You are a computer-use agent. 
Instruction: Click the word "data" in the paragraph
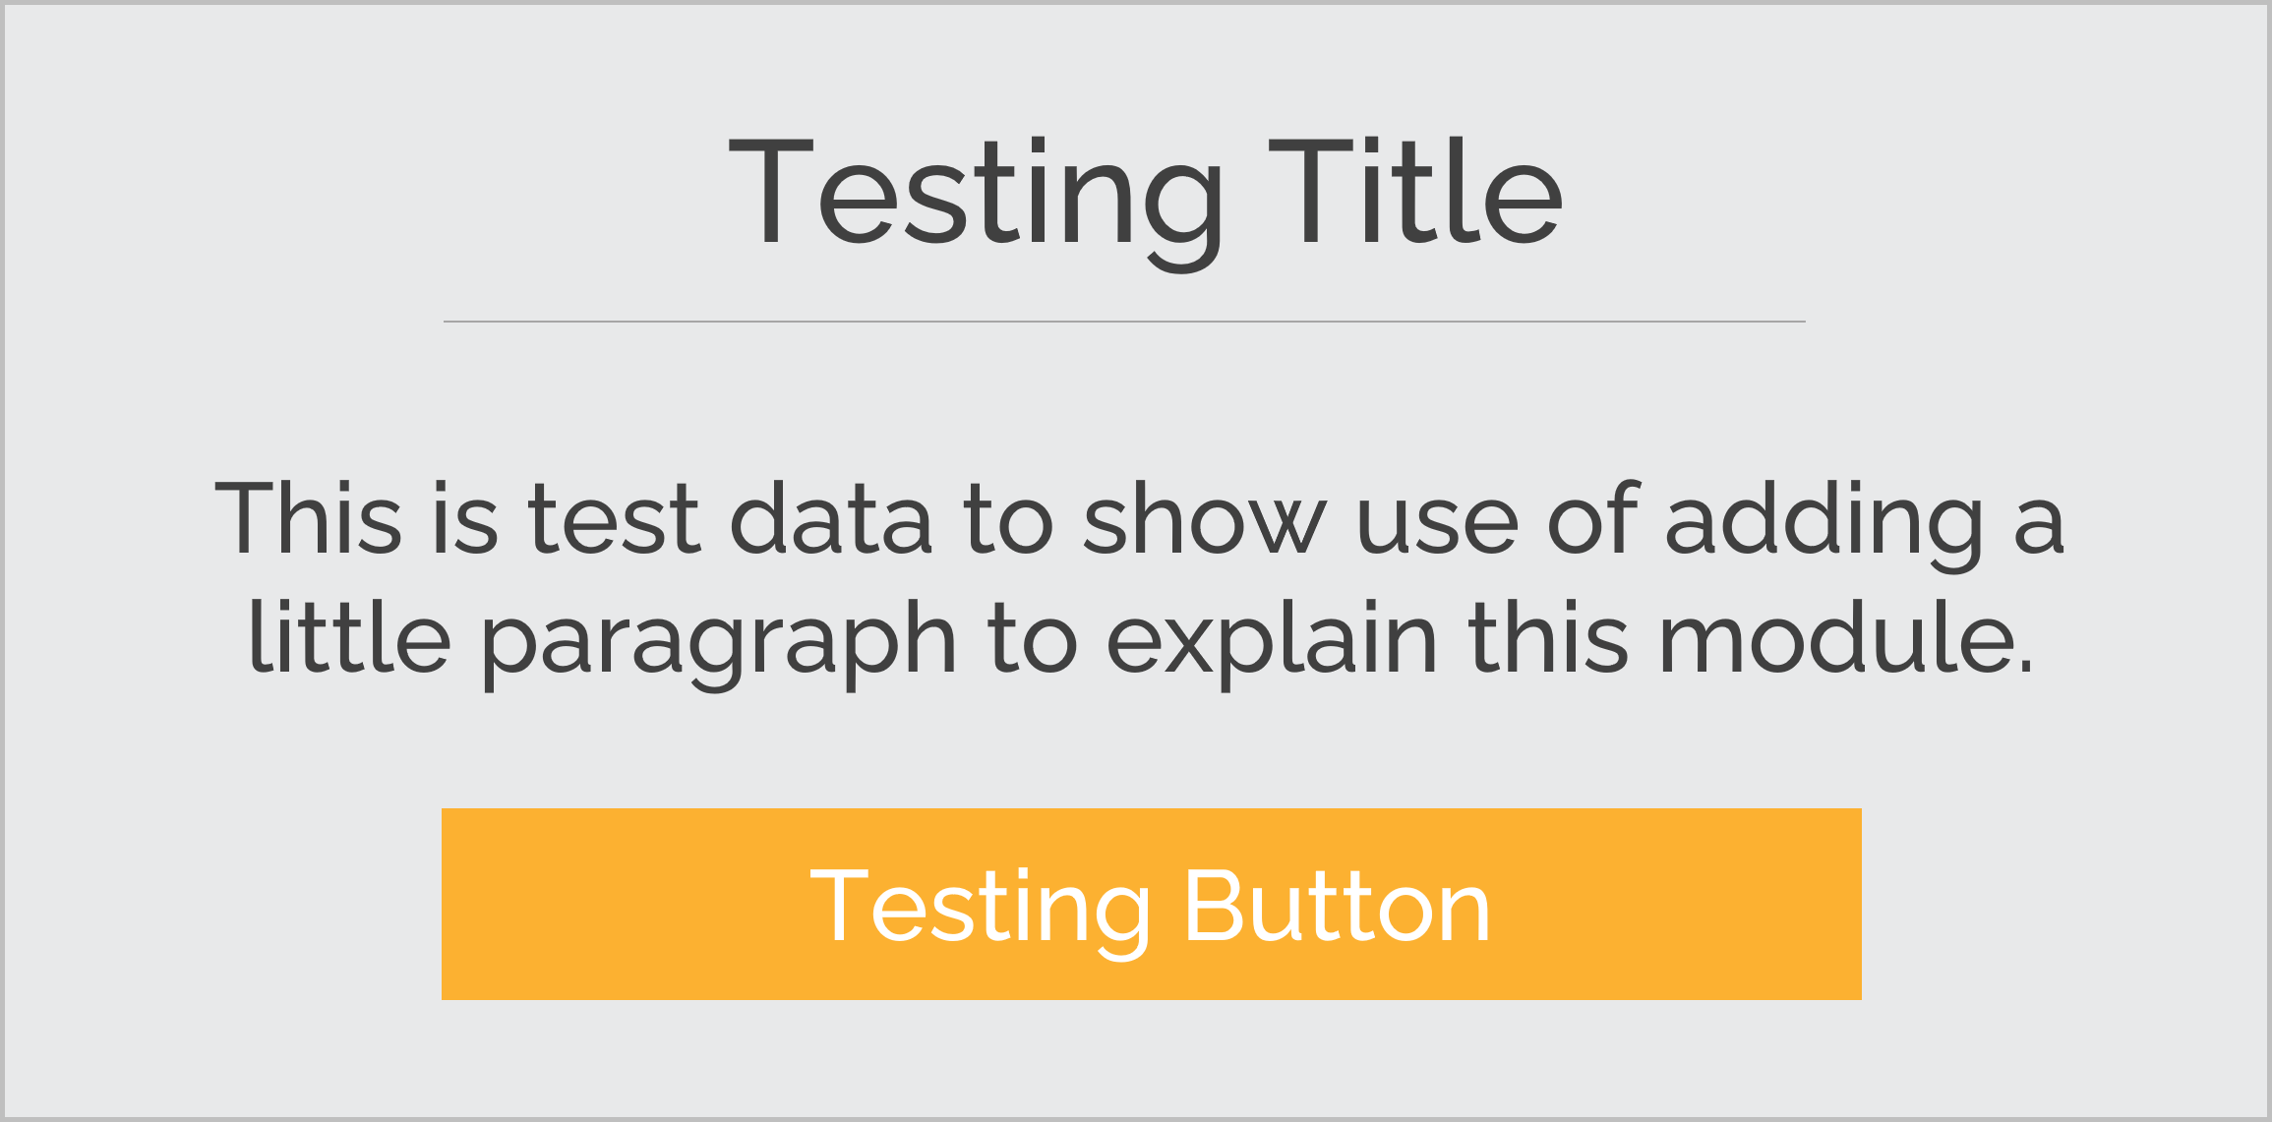coord(830,518)
